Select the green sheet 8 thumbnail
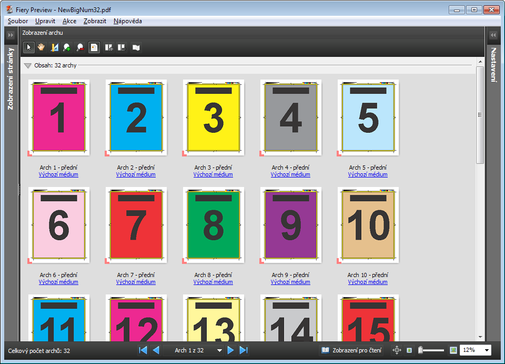Screen dimensions: 505x364 click(214, 225)
